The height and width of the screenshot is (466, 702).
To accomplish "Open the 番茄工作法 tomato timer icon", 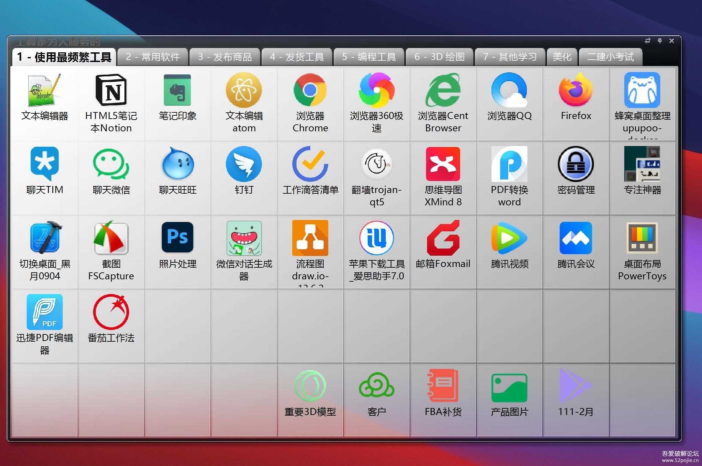I will pos(111,312).
